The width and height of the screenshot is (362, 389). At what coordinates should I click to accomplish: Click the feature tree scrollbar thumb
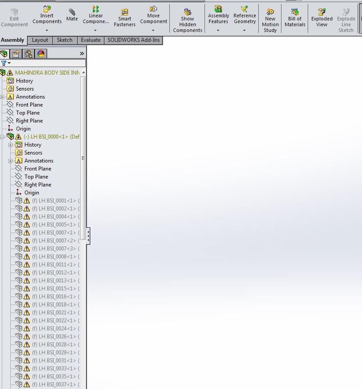(83, 158)
